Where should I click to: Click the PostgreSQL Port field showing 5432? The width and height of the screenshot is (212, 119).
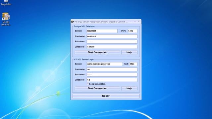point(132,31)
